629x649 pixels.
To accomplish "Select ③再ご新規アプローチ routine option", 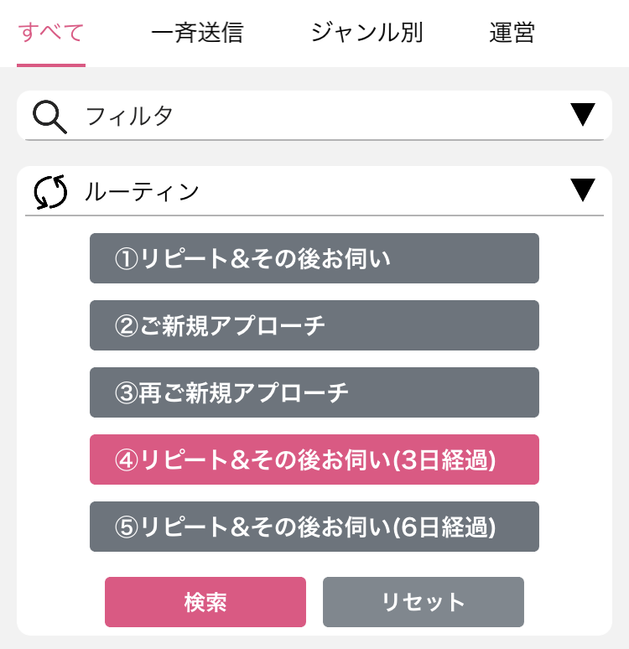I will 314,392.
